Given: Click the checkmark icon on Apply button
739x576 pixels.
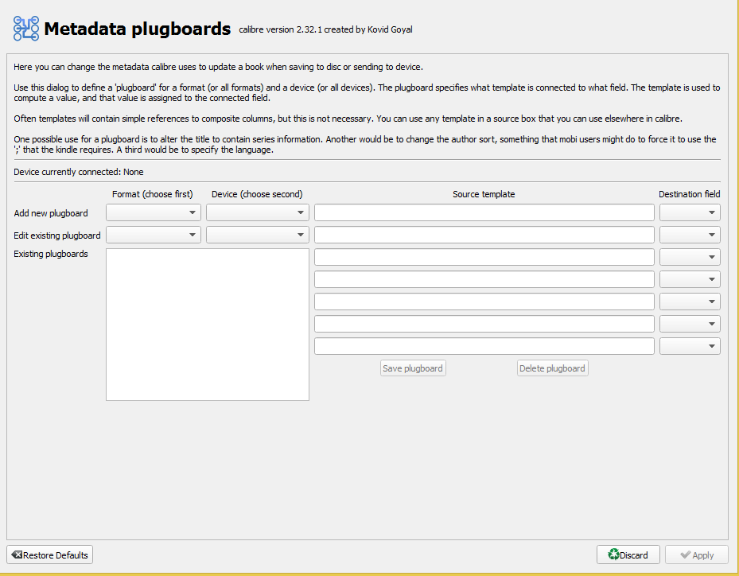Looking at the screenshot, I should coord(685,555).
